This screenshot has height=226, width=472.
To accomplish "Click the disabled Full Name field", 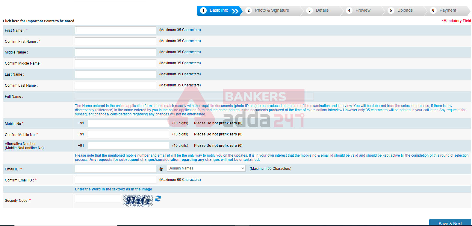I will [194, 97].
